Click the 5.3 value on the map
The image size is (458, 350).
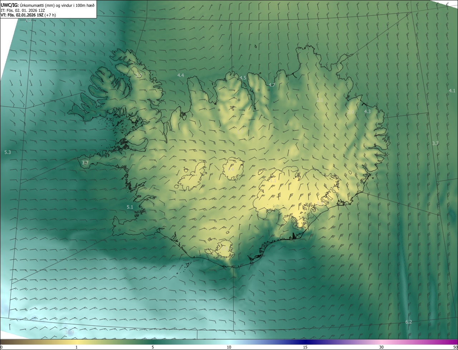coord(8,152)
